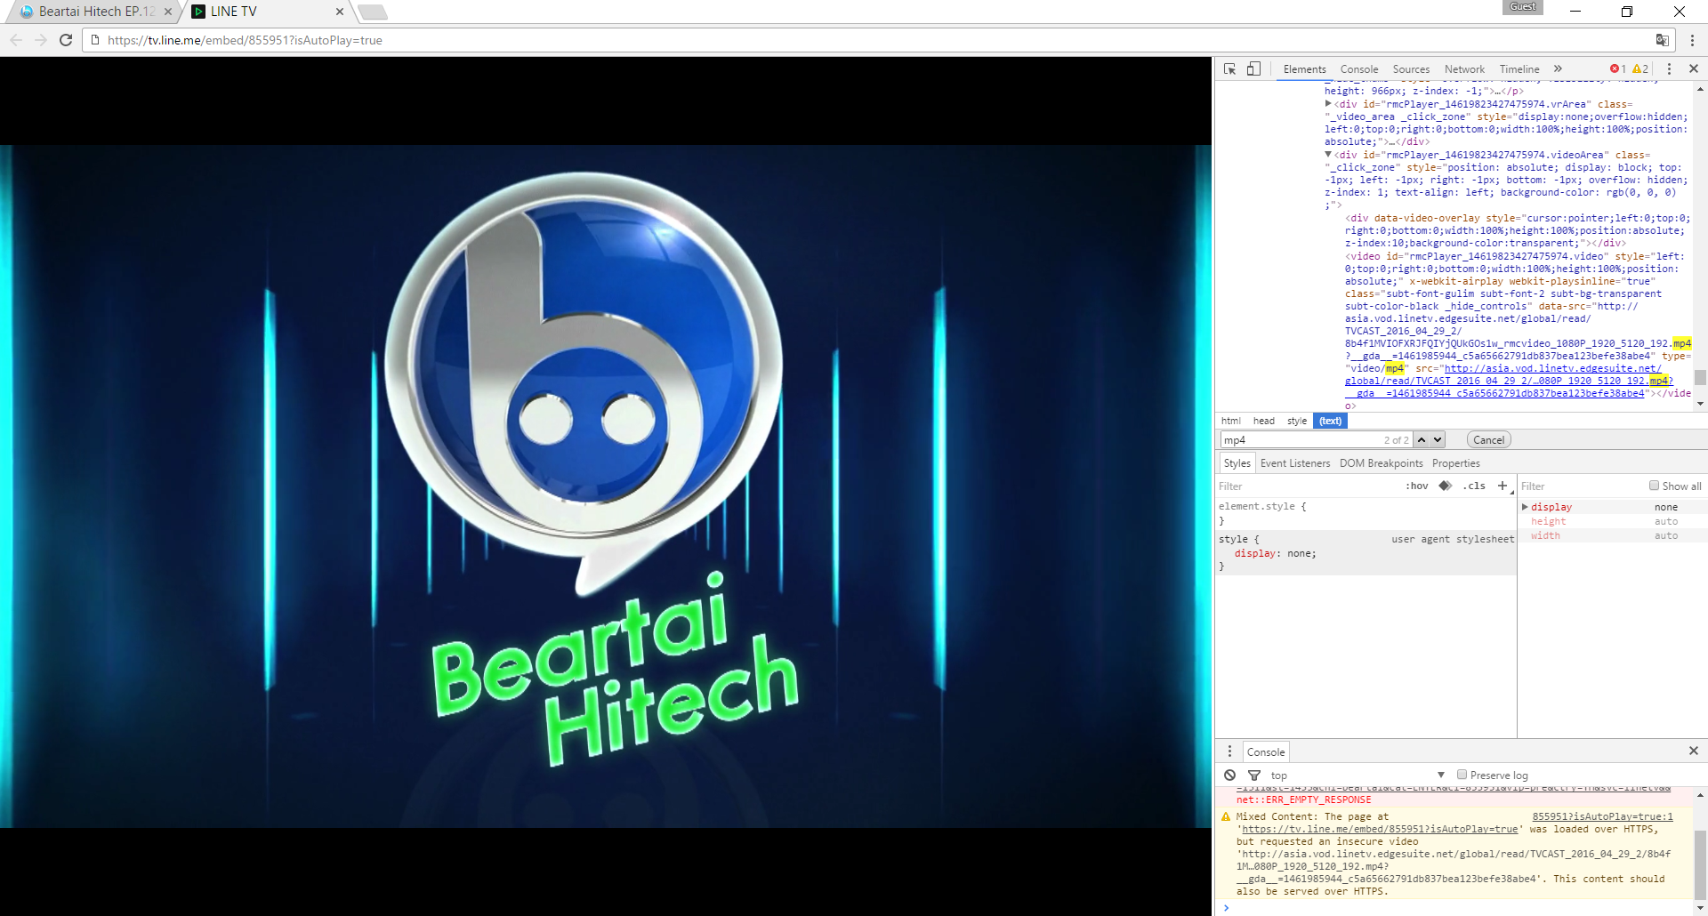Show more DevTools tabs with the chevron
1708x916 pixels.
pyautogui.click(x=1558, y=69)
